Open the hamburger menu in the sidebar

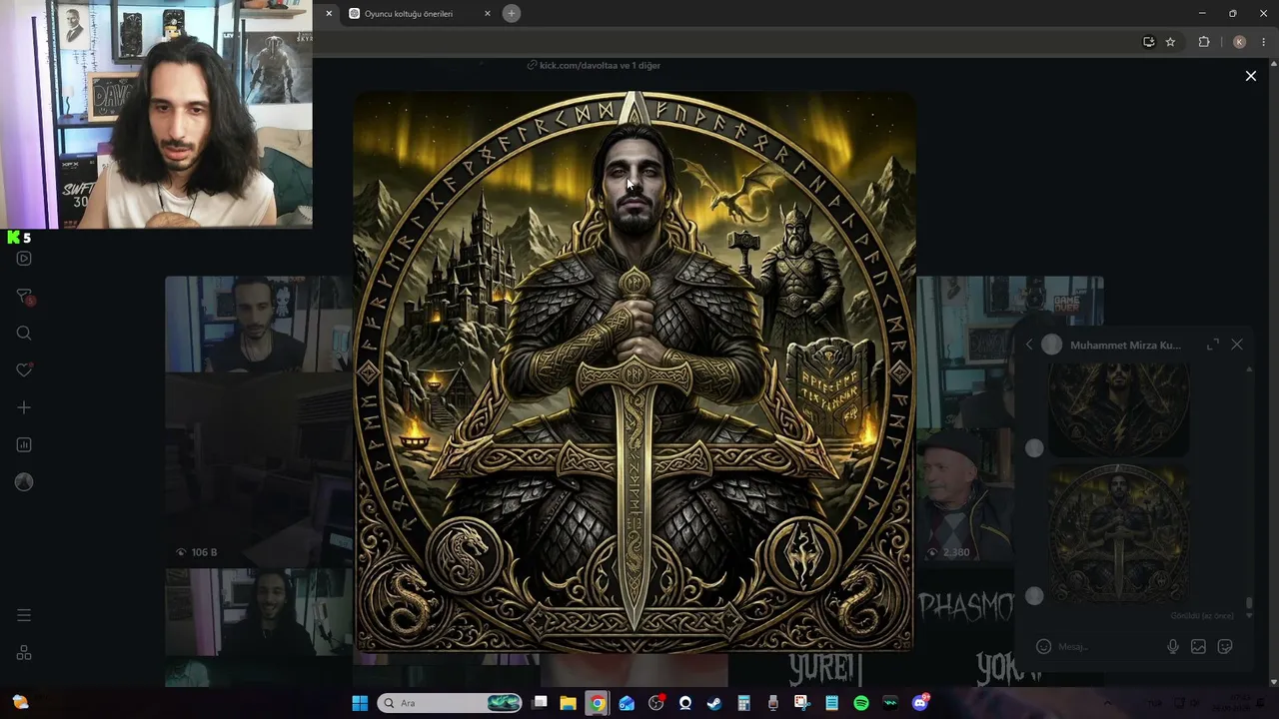coord(24,615)
